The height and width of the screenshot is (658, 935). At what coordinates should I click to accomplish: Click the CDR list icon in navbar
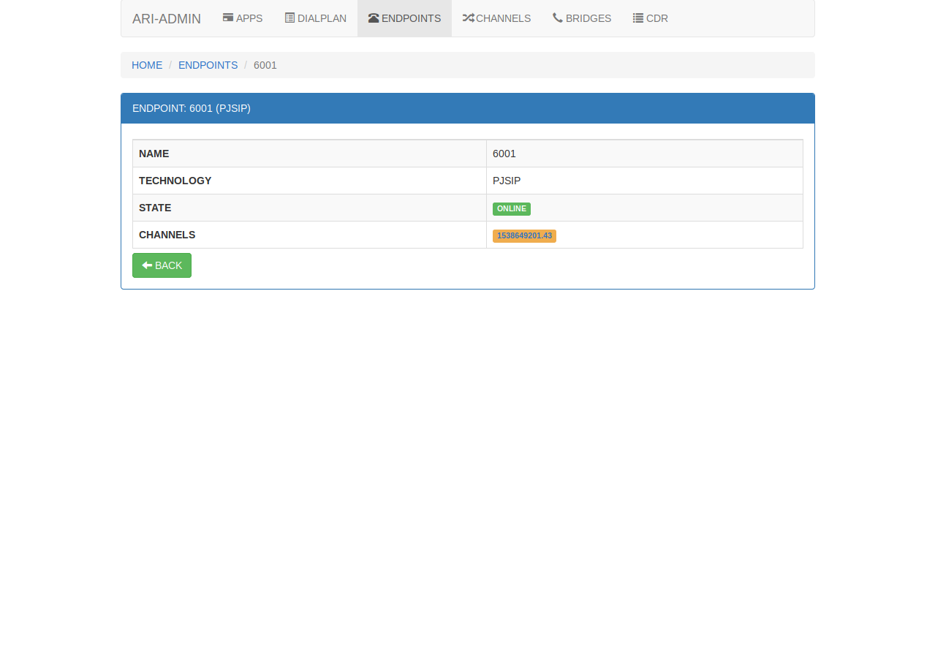click(x=638, y=18)
